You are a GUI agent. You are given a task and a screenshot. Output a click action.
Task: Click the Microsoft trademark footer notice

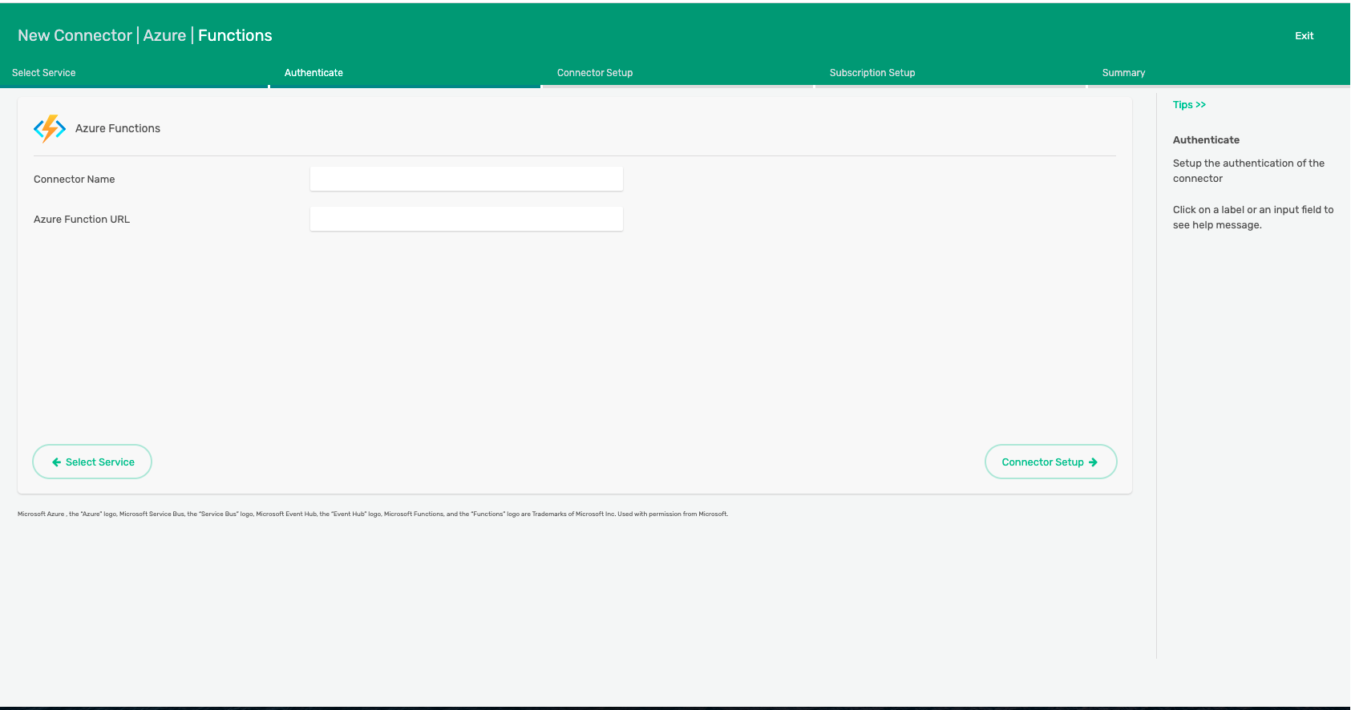(x=373, y=514)
